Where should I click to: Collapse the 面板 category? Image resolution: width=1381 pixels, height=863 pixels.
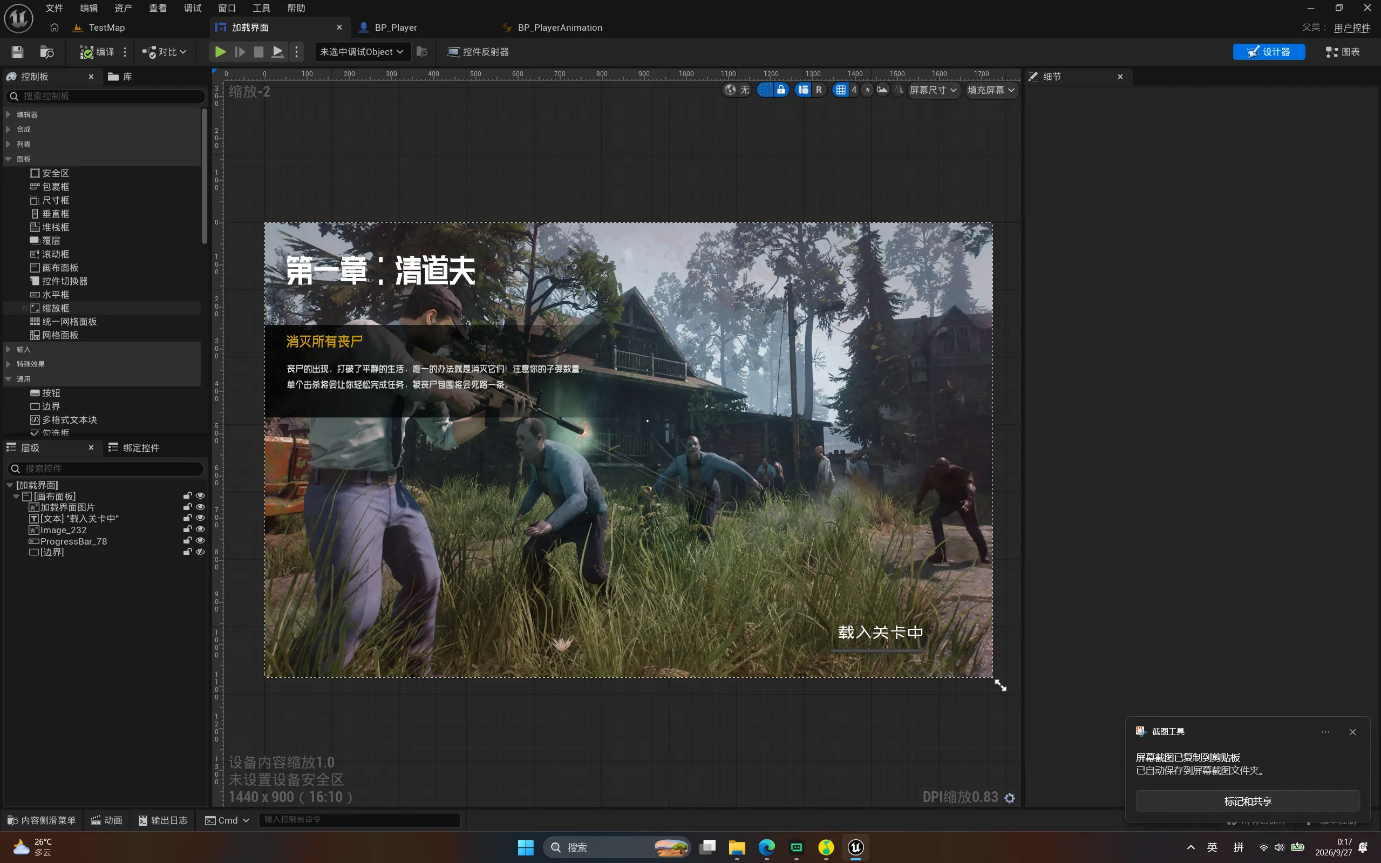coord(8,159)
